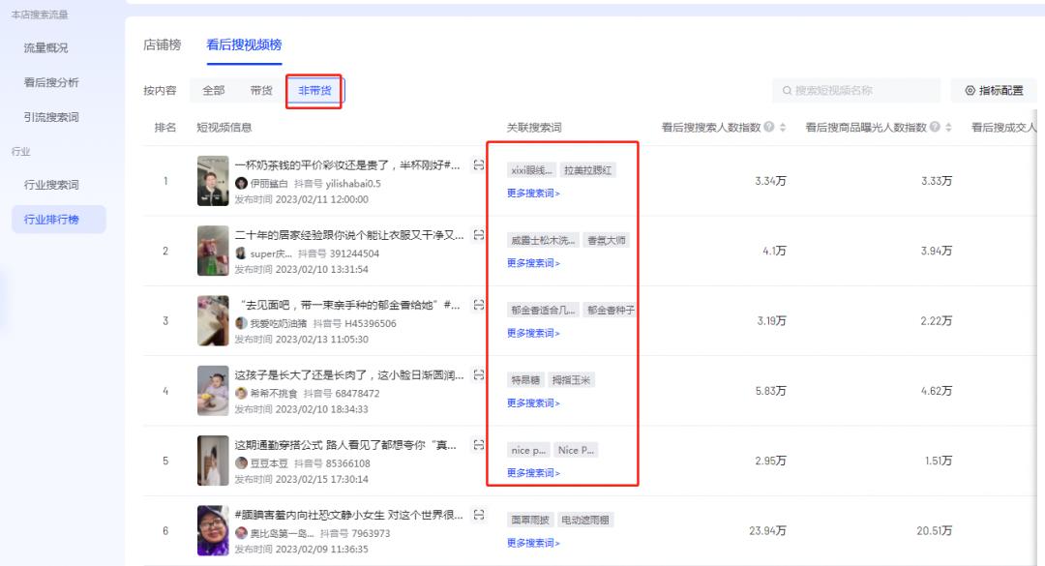The width and height of the screenshot is (1045, 566).
Task: Click the preview icon next to the rank 1 video
Action: click(x=478, y=163)
